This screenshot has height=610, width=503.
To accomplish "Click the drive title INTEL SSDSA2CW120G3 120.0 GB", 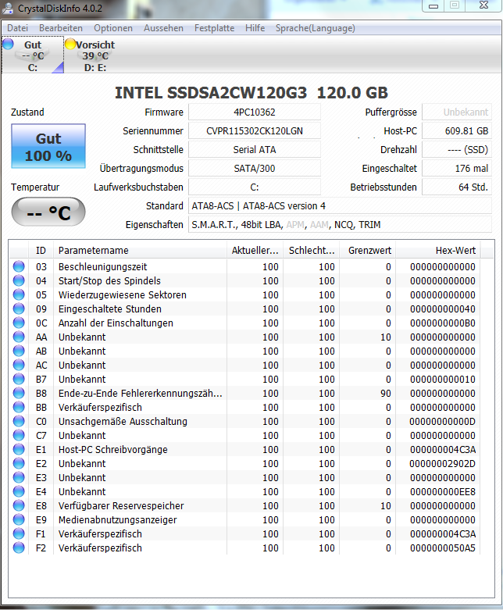I will (251, 93).
